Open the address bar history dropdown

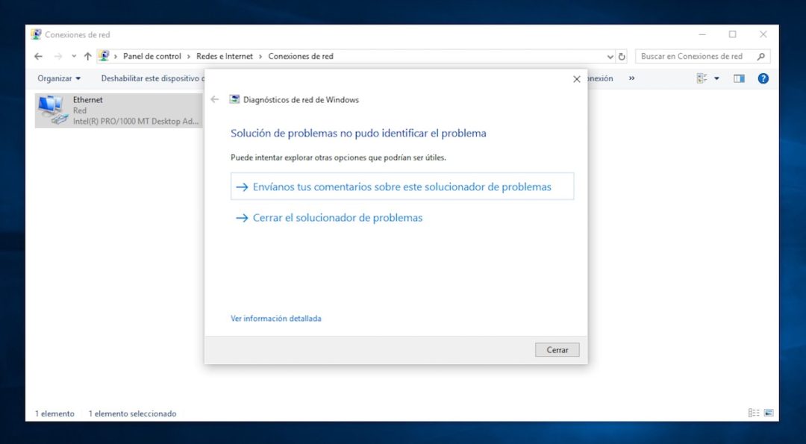610,56
